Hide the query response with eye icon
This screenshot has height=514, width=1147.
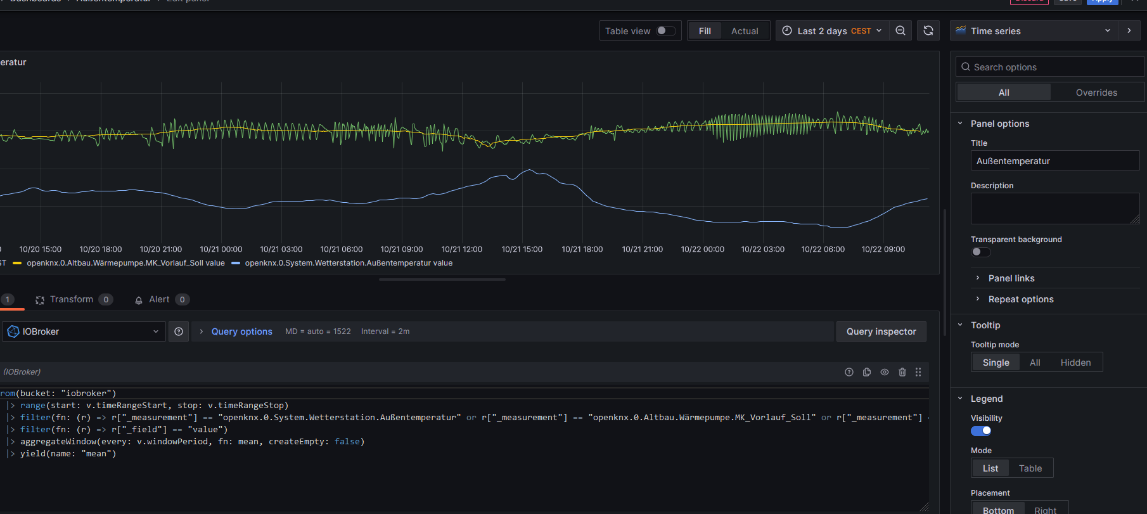(x=885, y=372)
